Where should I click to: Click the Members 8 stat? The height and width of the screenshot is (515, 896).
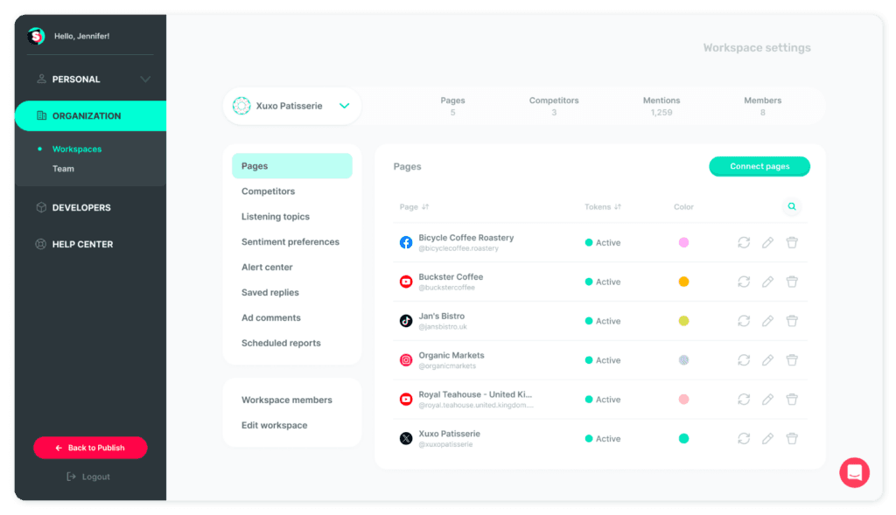point(762,106)
